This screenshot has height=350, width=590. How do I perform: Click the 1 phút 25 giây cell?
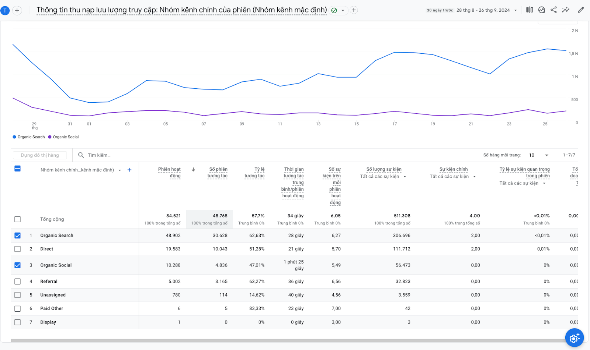[294, 265]
